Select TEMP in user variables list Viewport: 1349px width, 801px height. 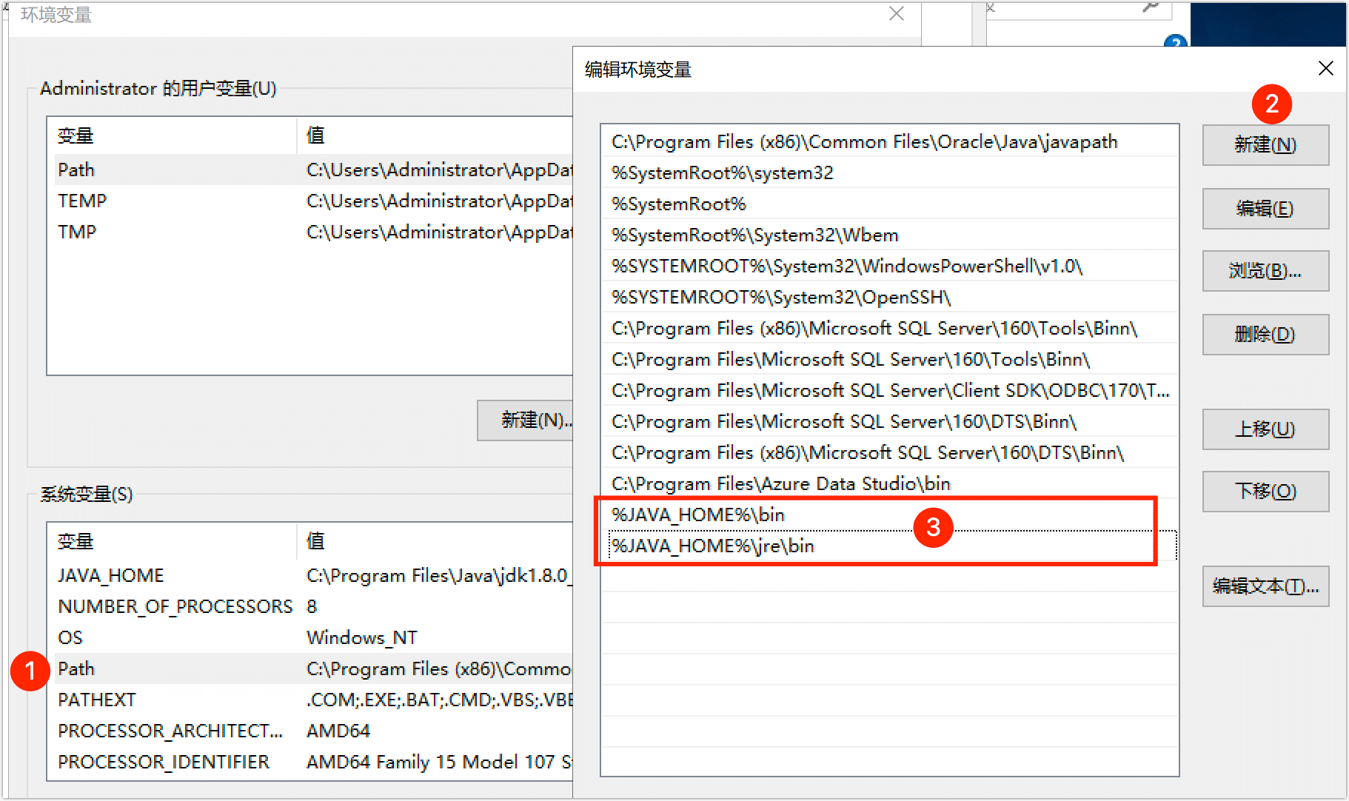(82, 201)
